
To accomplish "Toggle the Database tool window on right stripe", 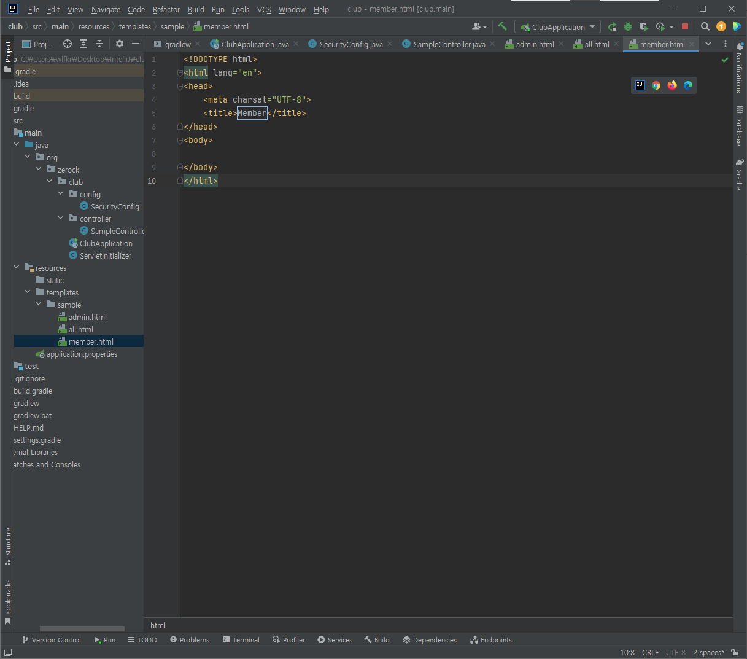I will [x=740, y=126].
